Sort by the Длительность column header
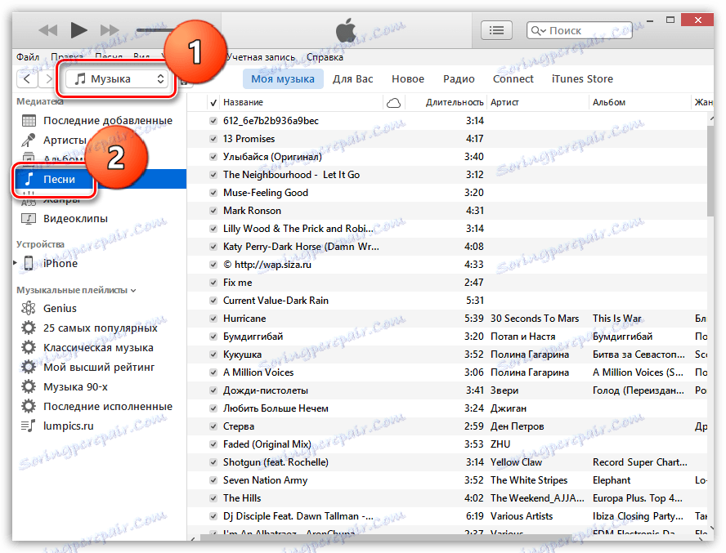 pos(455,102)
